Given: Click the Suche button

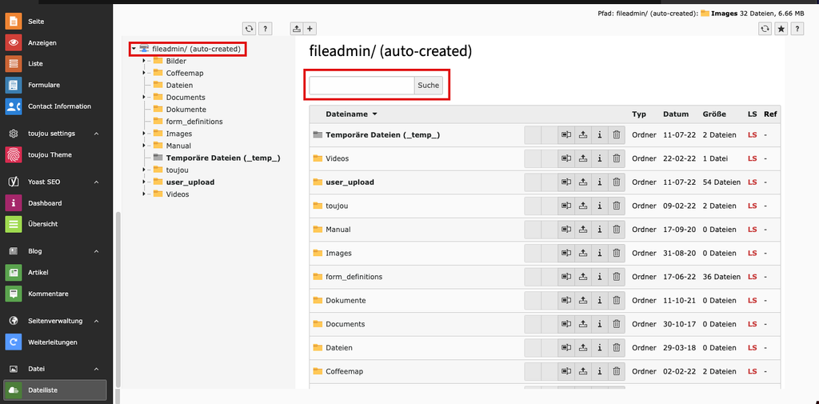Looking at the screenshot, I should click(x=428, y=86).
